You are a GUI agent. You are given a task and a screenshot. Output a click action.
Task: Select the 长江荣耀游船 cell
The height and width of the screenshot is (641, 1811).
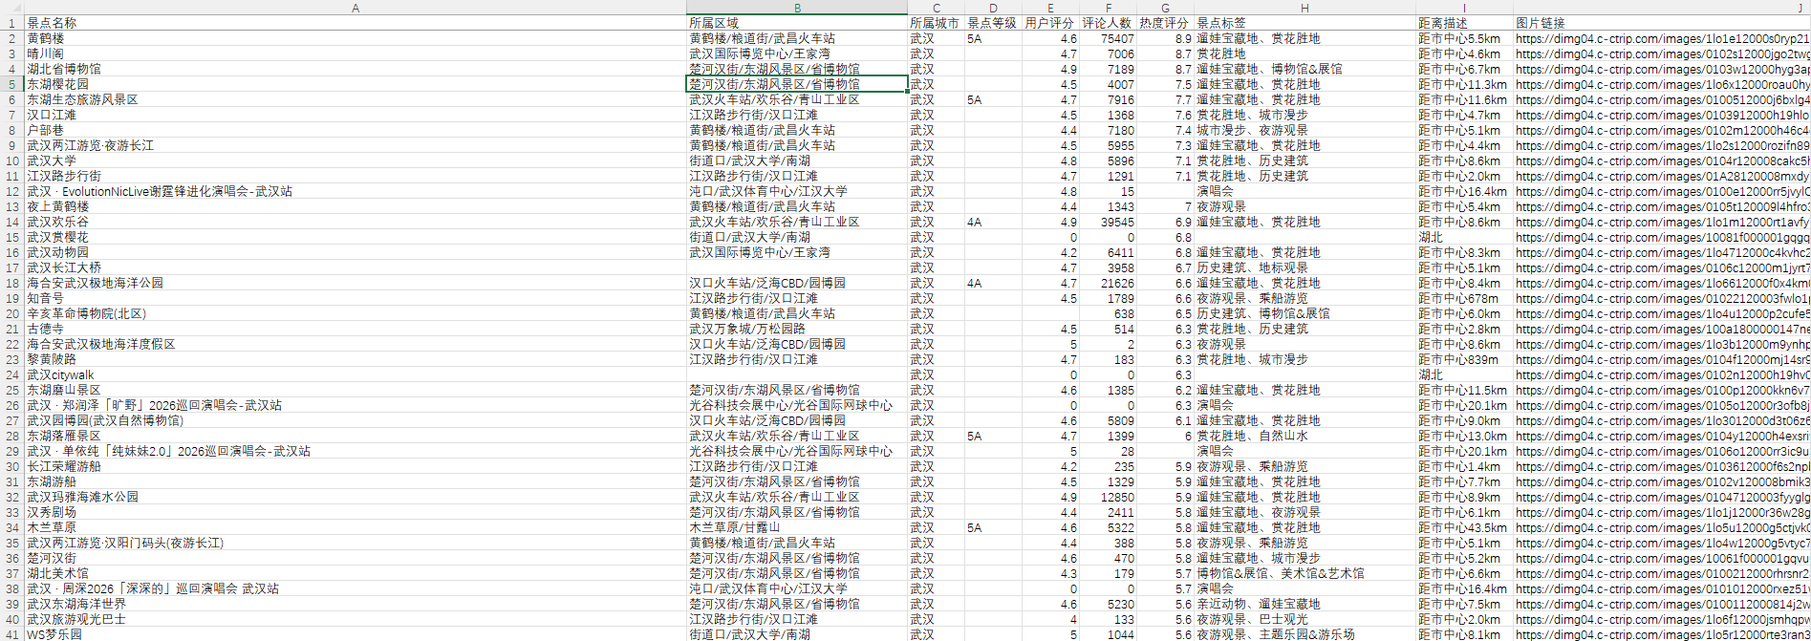coord(356,466)
